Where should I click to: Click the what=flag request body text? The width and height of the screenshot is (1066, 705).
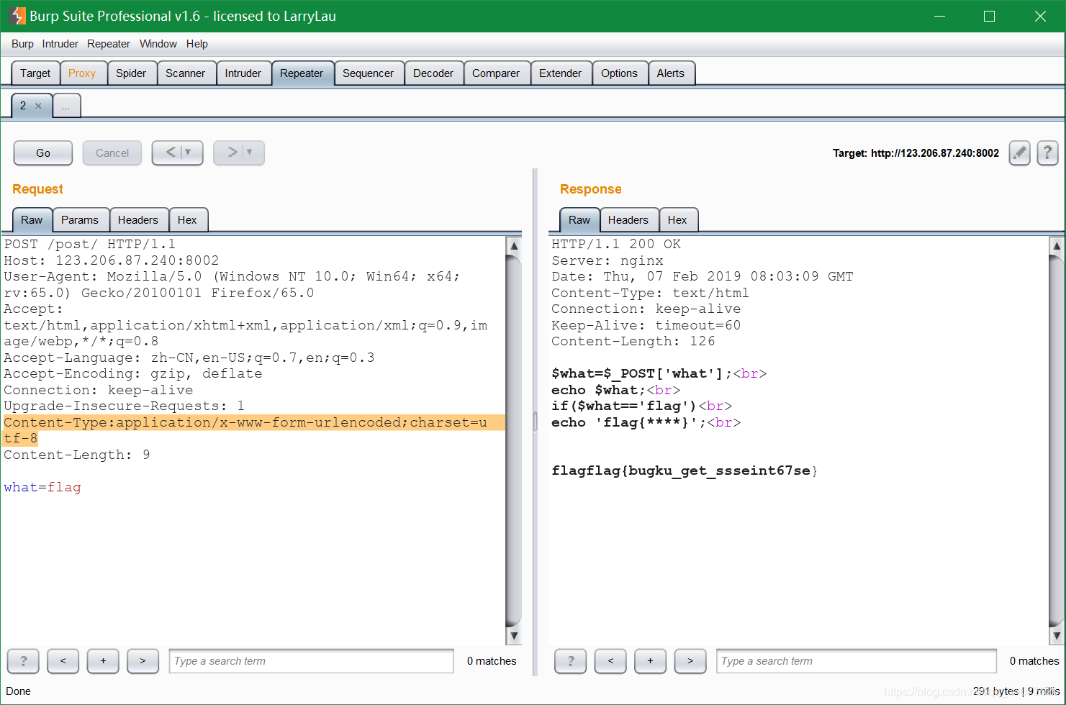coord(42,487)
